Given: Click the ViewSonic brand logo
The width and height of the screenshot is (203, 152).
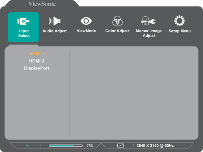Looking at the screenshot, I should click(42, 4).
